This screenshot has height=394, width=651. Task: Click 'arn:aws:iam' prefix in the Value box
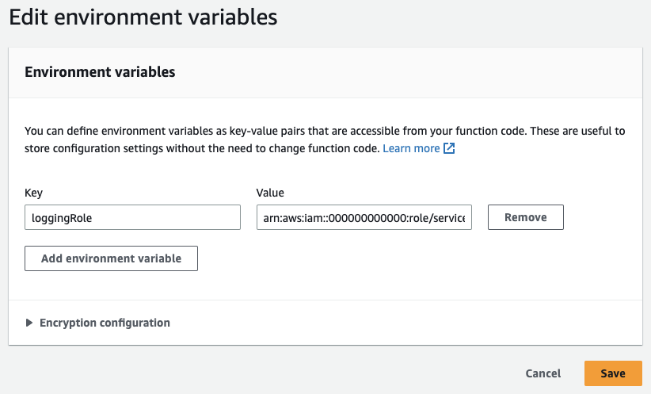(x=290, y=217)
